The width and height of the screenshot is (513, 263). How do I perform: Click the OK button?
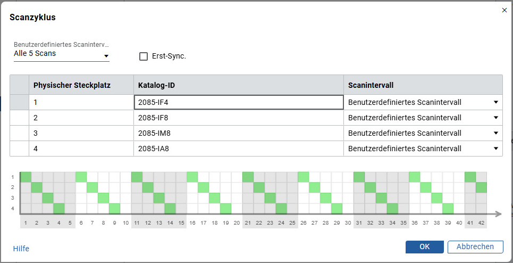pyautogui.click(x=425, y=247)
